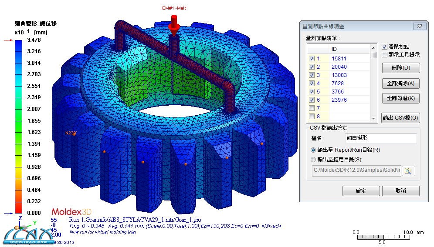
Task: Select node ID 7628 in list
Action: tap(337, 83)
